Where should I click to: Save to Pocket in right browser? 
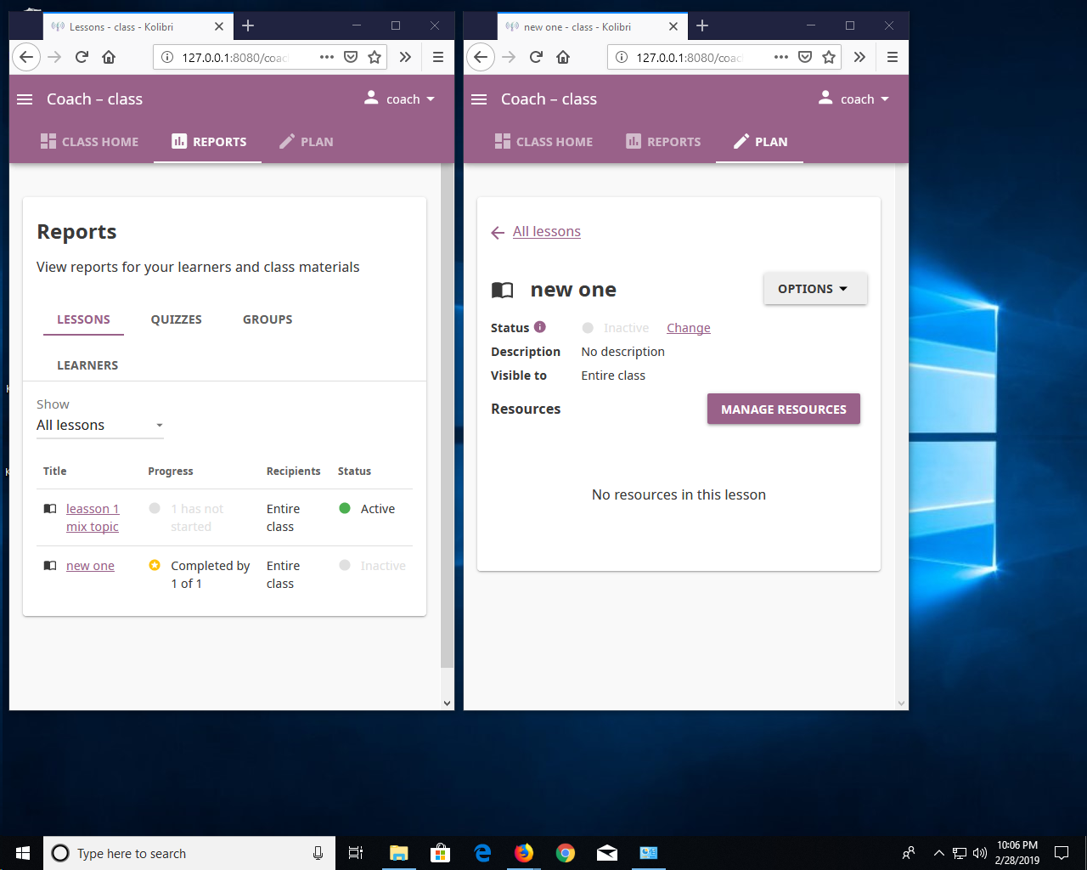point(805,57)
